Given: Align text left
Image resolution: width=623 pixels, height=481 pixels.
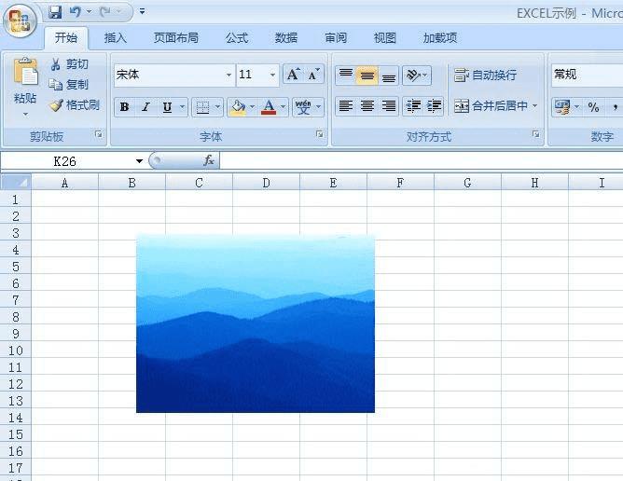Looking at the screenshot, I should [x=346, y=106].
